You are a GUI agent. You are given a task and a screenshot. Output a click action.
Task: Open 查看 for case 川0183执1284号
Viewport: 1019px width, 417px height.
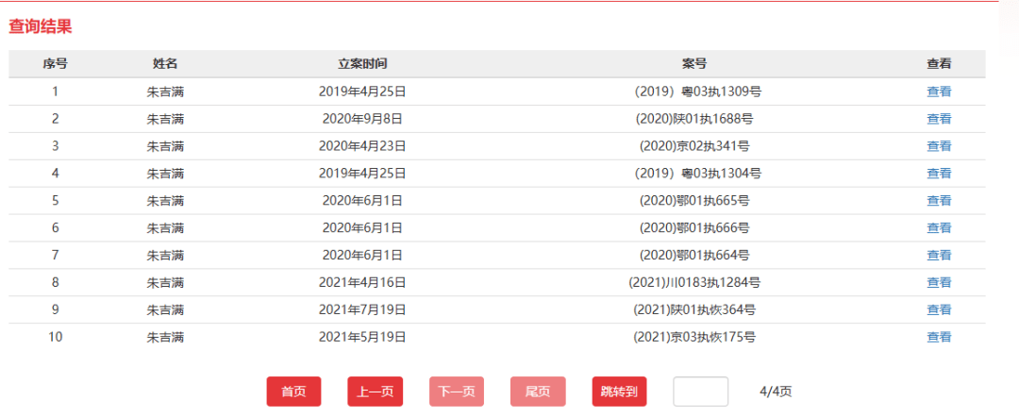(938, 282)
